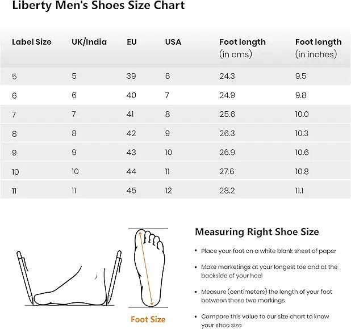351x329 pixels.
Task: Click the USA column header
Action: pyautogui.click(x=173, y=42)
